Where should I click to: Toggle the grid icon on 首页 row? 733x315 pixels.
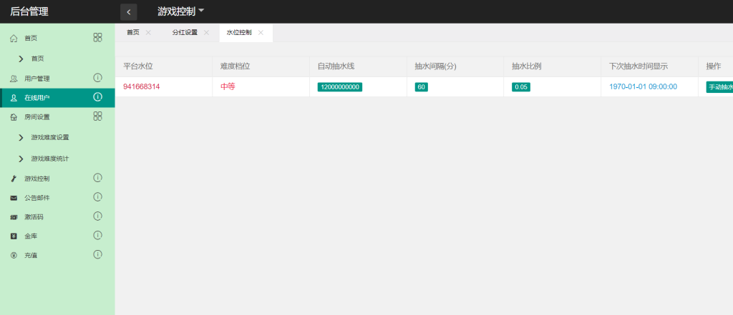coord(97,37)
